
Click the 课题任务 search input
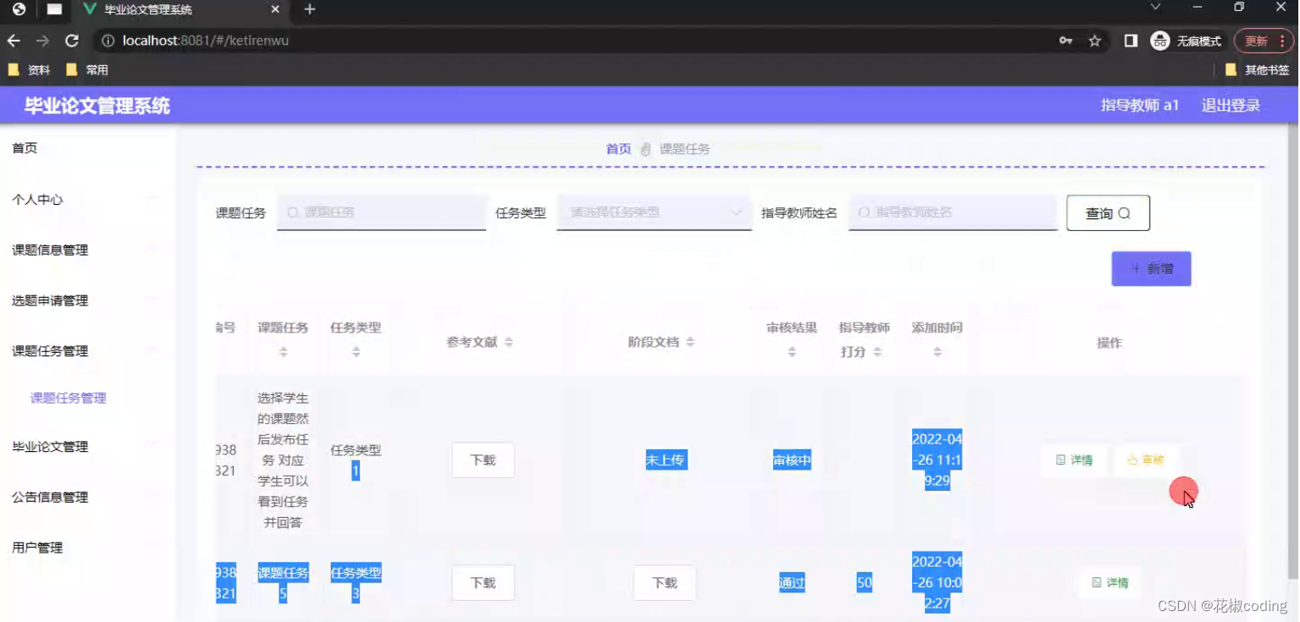pyautogui.click(x=382, y=212)
